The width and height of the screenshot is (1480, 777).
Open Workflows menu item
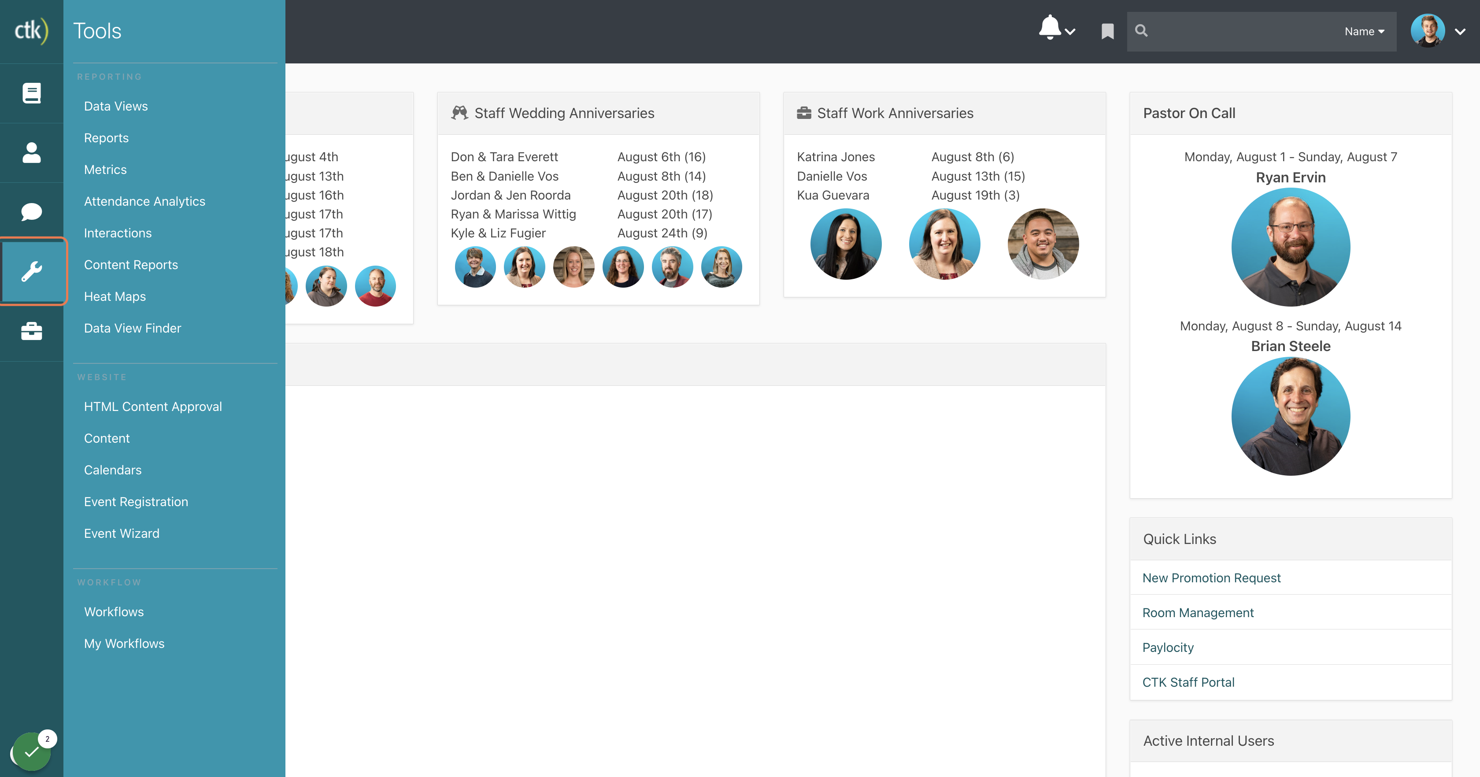pyautogui.click(x=114, y=611)
